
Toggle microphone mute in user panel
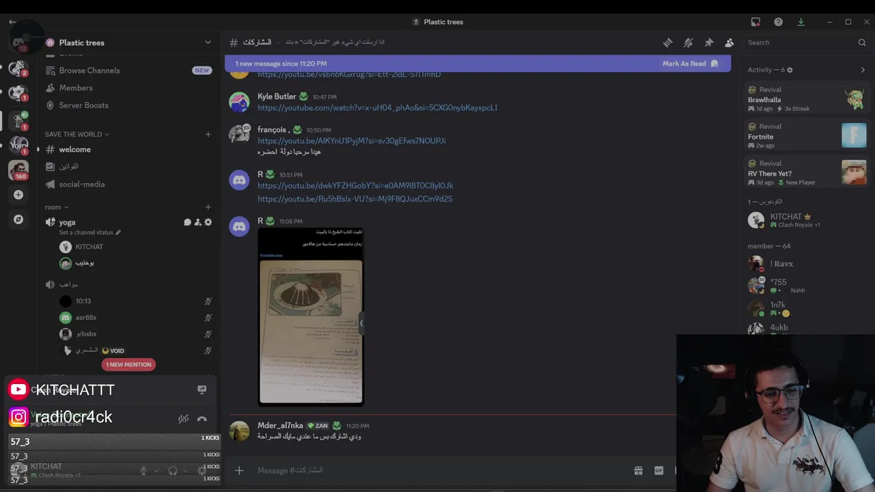[144, 470]
